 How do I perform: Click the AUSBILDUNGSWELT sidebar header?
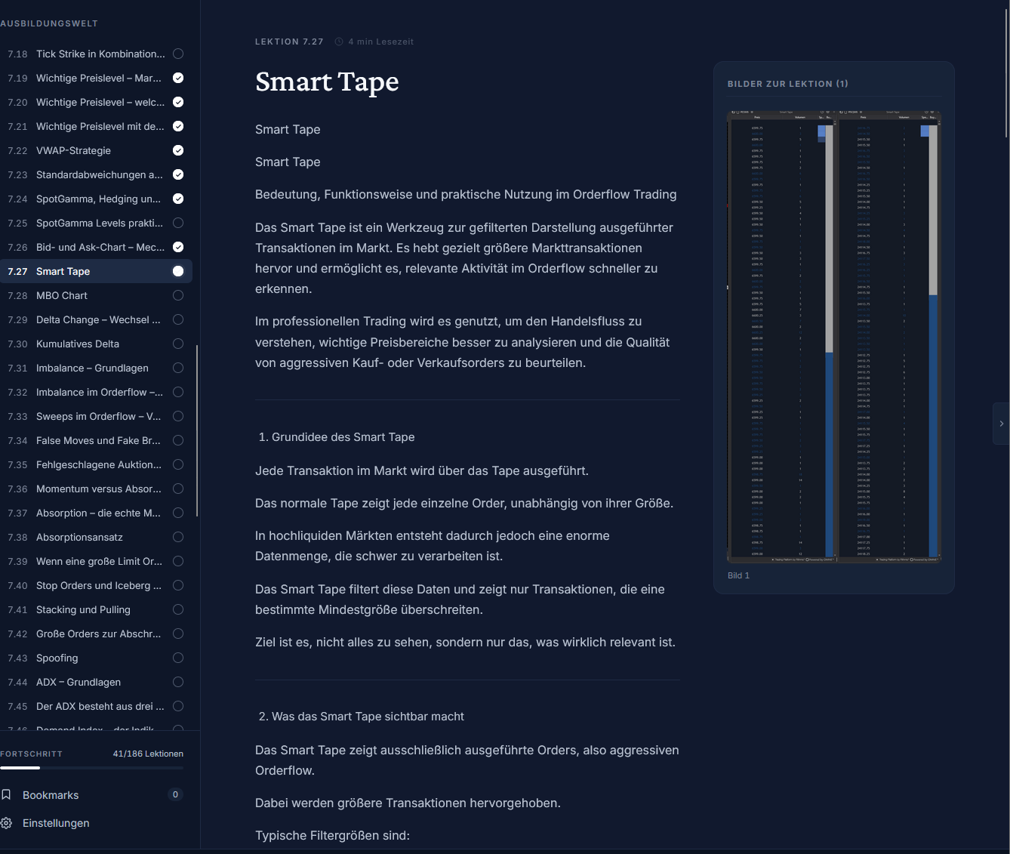click(x=49, y=23)
